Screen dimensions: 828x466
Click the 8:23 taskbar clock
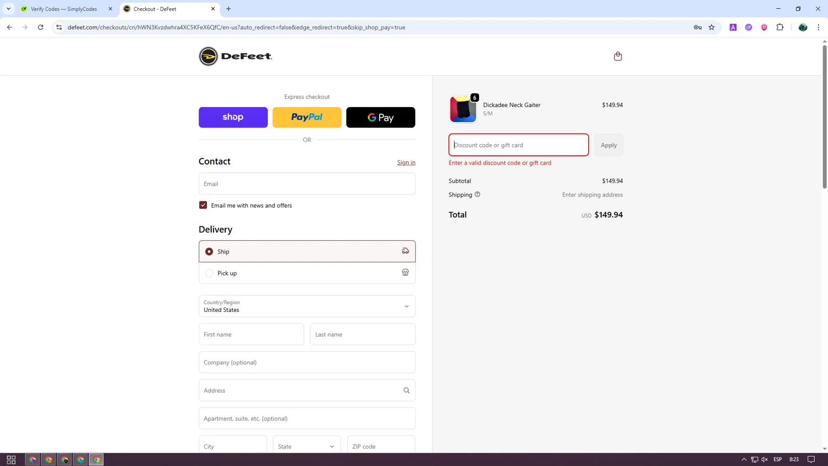click(794, 459)
